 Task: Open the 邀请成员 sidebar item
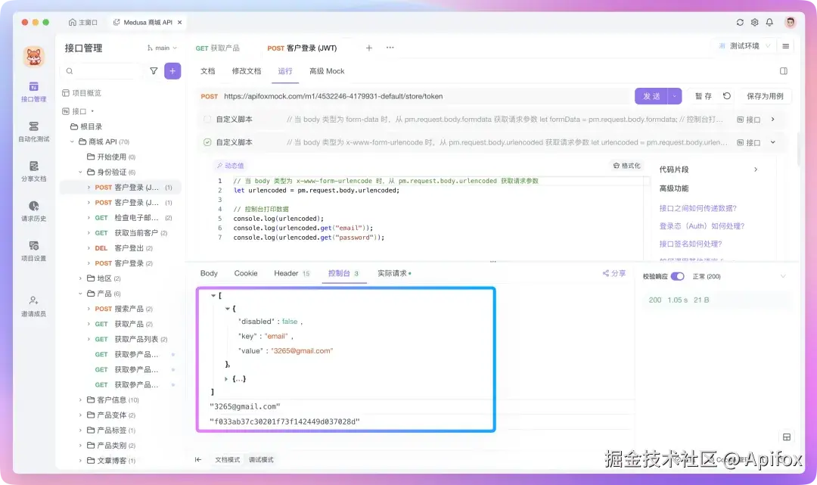(33, 306)
